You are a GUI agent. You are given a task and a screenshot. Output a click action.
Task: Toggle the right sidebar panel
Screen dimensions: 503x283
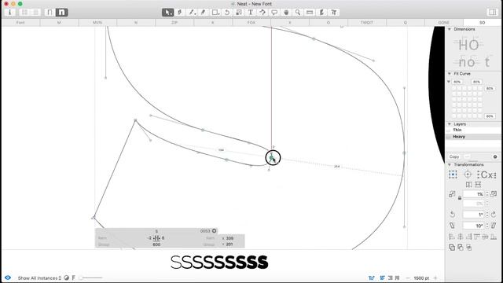(x=492, y=13)
